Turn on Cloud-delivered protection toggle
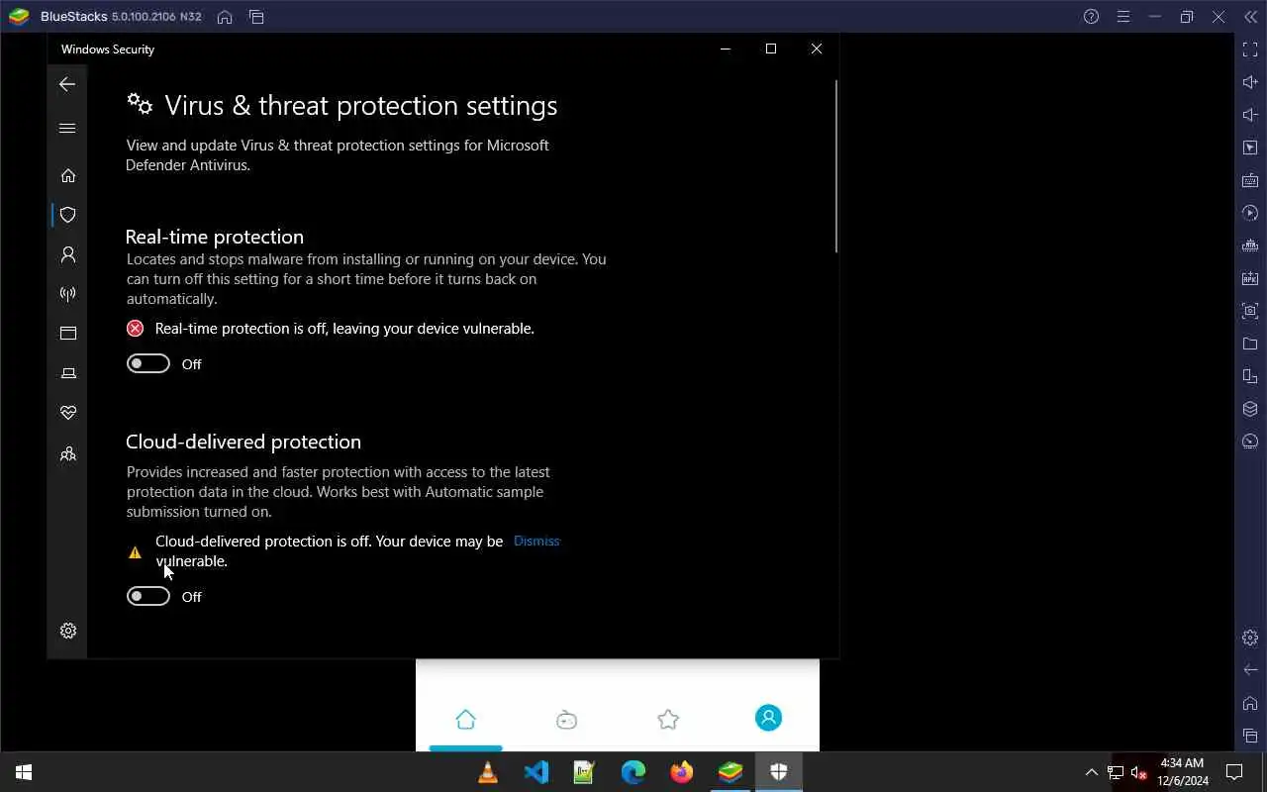The width and height of the screenshot is (1267, 792). coord(148,596)
